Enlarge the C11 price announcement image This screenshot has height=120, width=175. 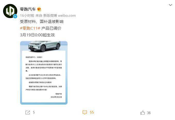click(44, 73)
